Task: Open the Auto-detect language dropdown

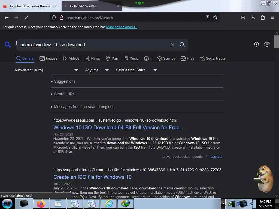Action: pyautogui.click(x=46, y=70)
